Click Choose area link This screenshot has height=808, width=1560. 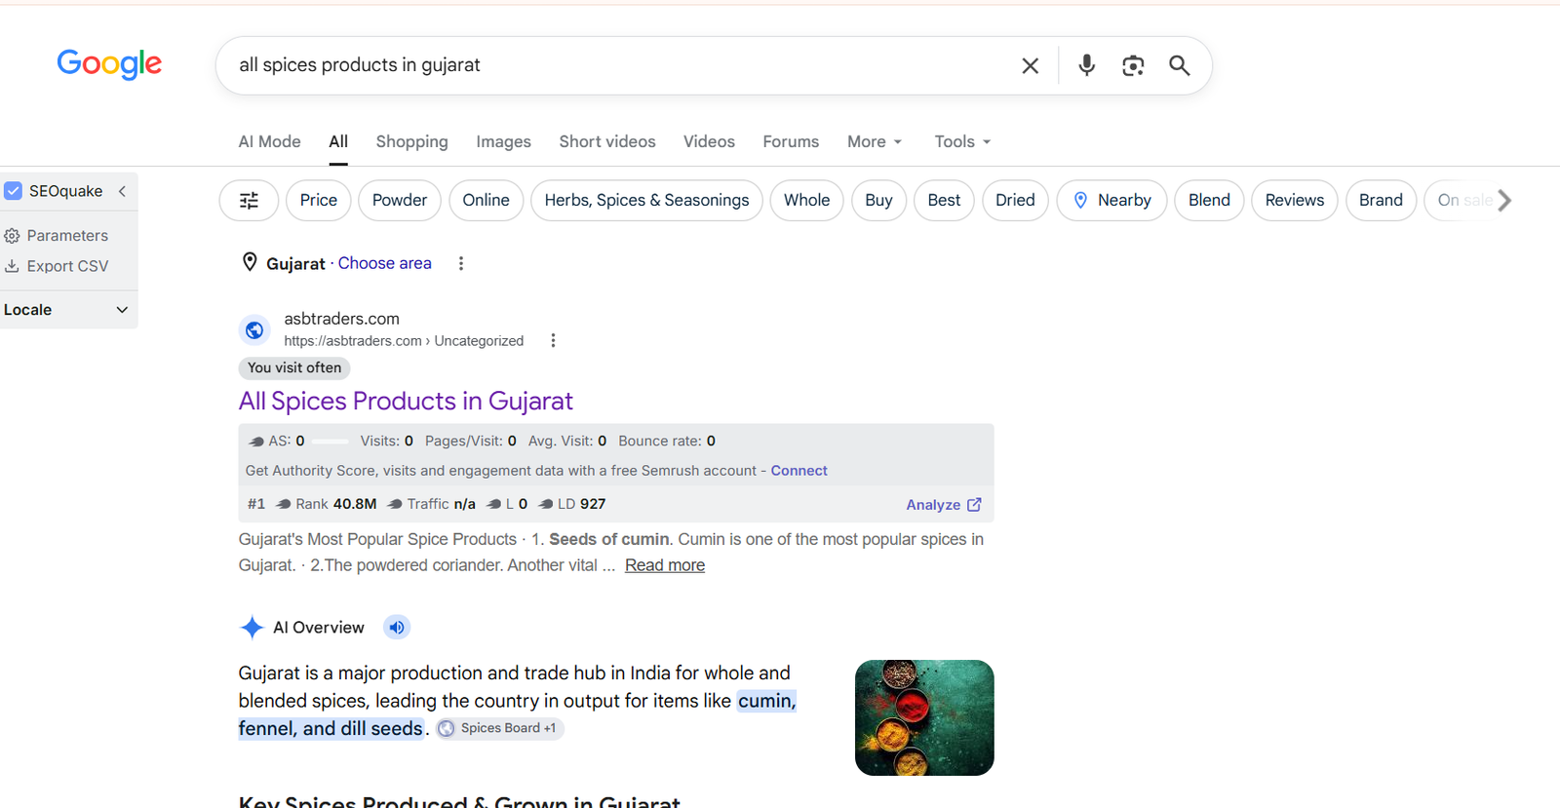(384, 263)
